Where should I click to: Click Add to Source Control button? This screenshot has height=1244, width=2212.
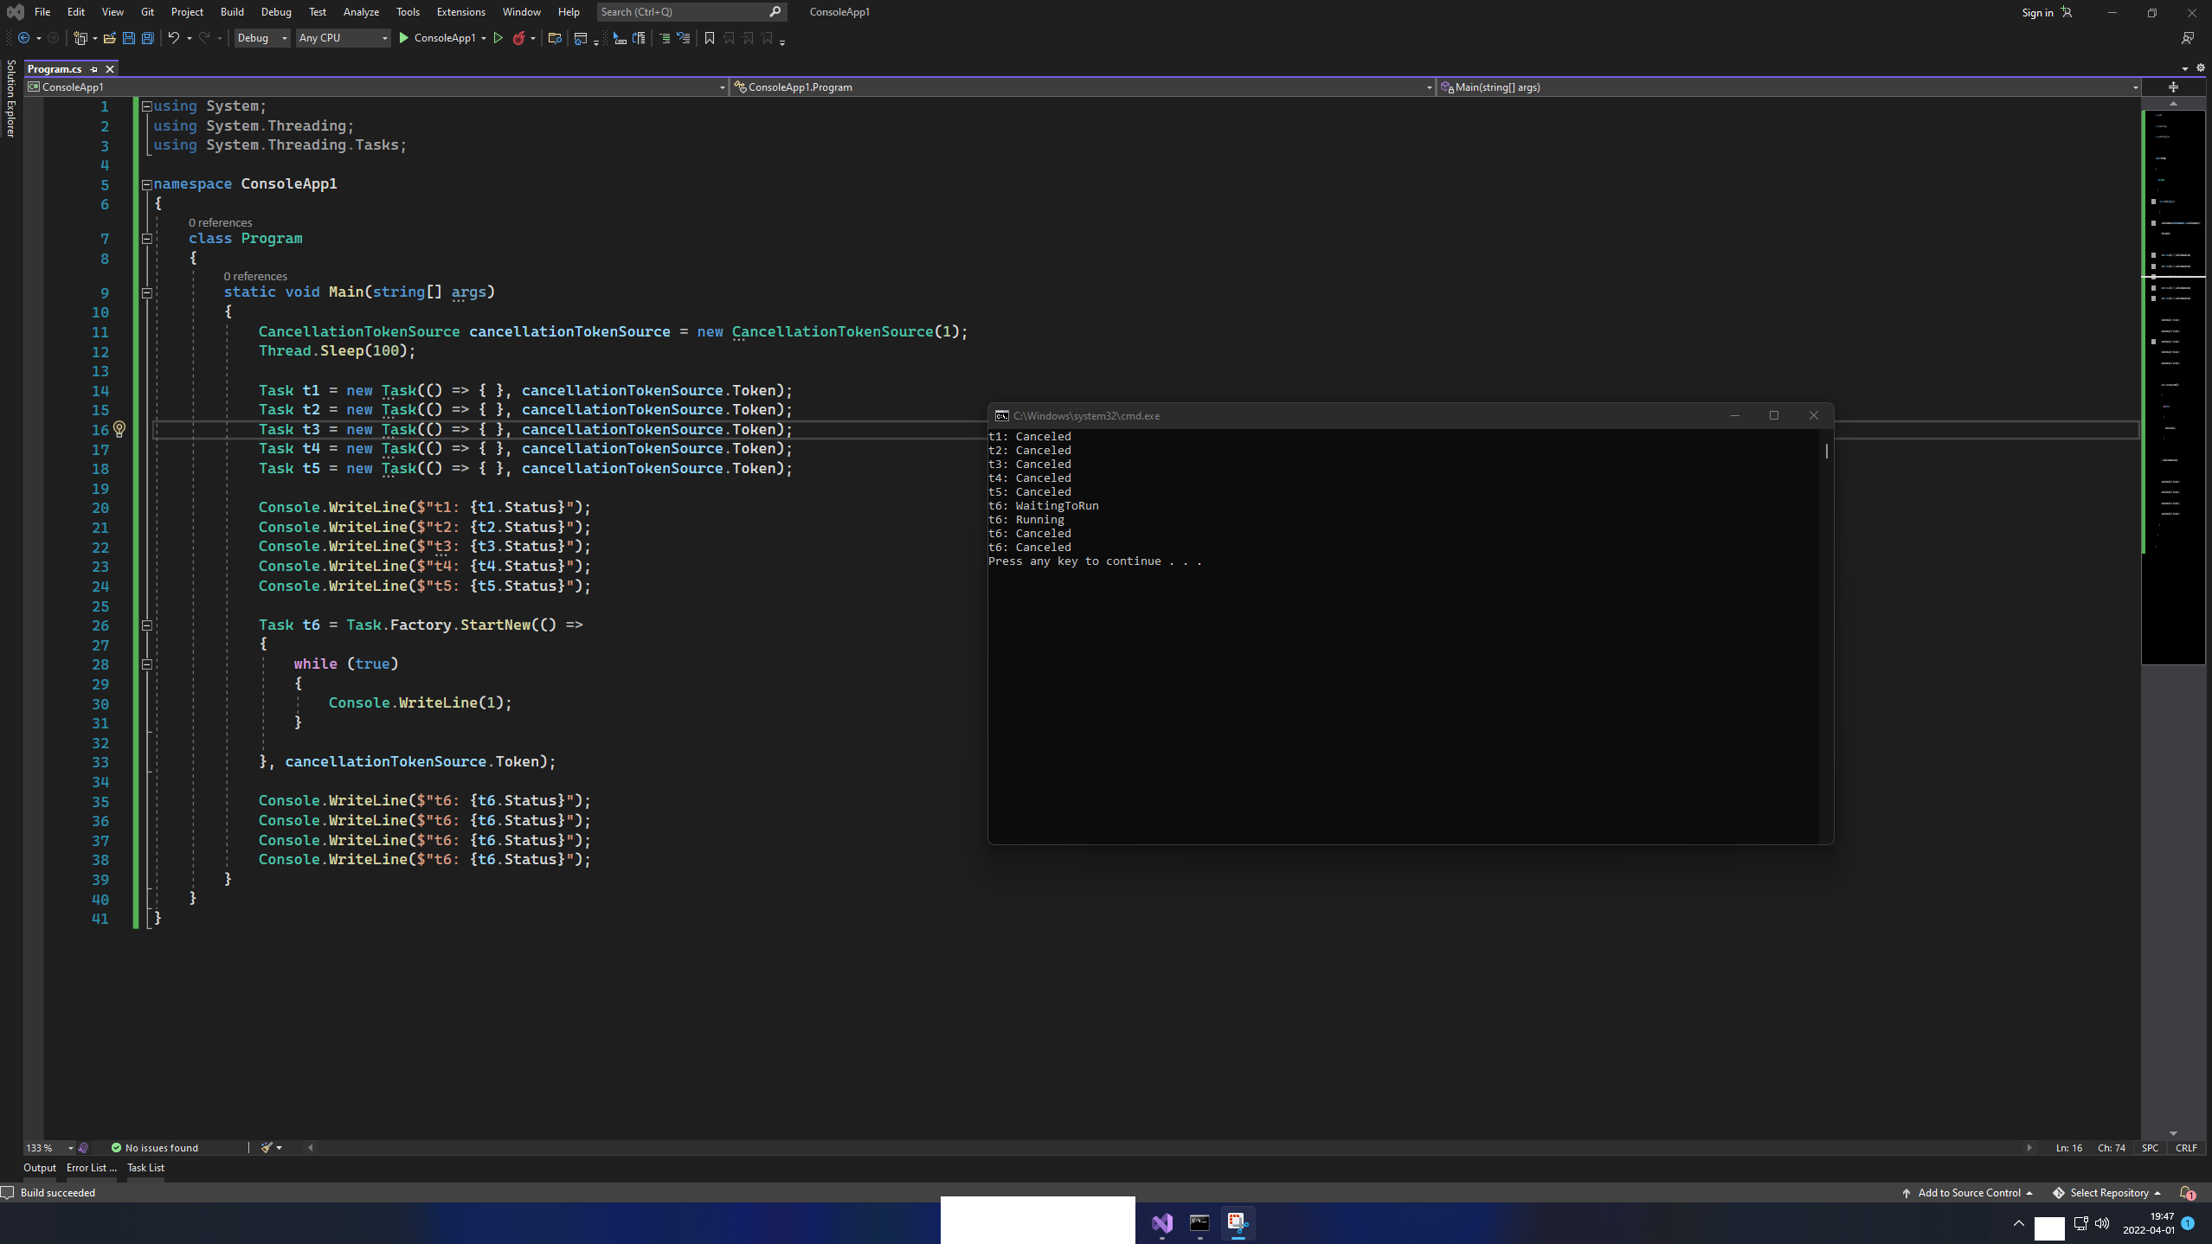coord(1968,1193)
